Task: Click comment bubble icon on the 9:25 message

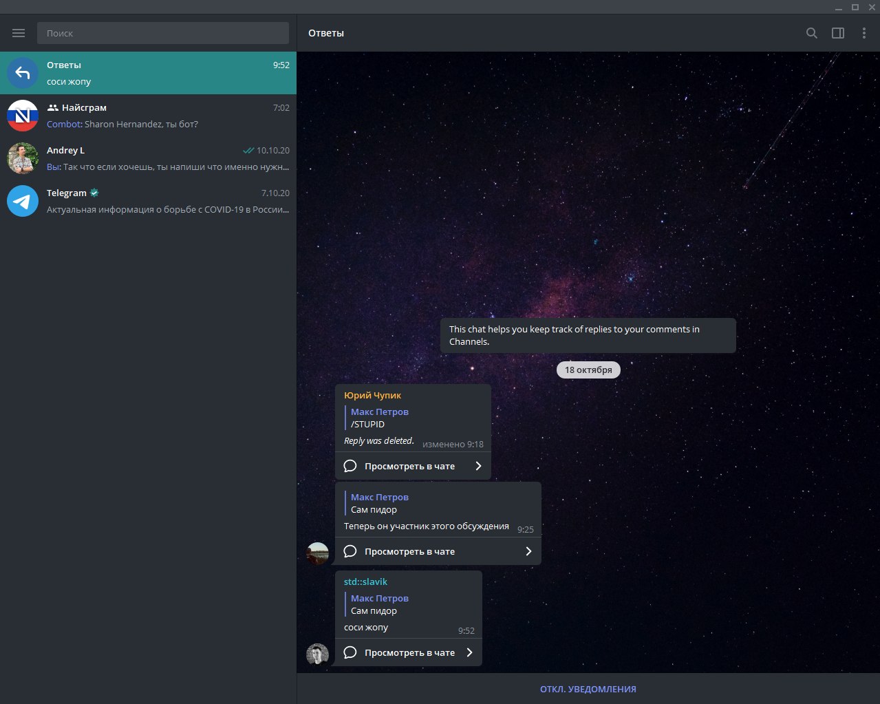Action: click(x=350, y=551)
